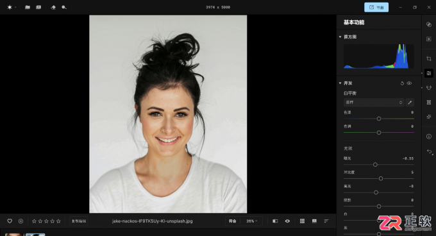Click the stacked-rows icon in right sidebar
The image size is (436, 236).
coord(429,103)
